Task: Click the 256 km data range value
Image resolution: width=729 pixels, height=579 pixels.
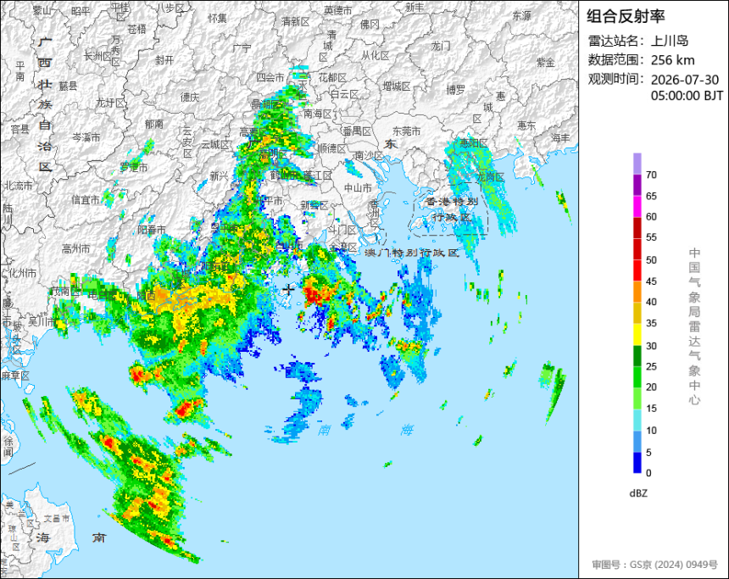Action: [672, 60]
